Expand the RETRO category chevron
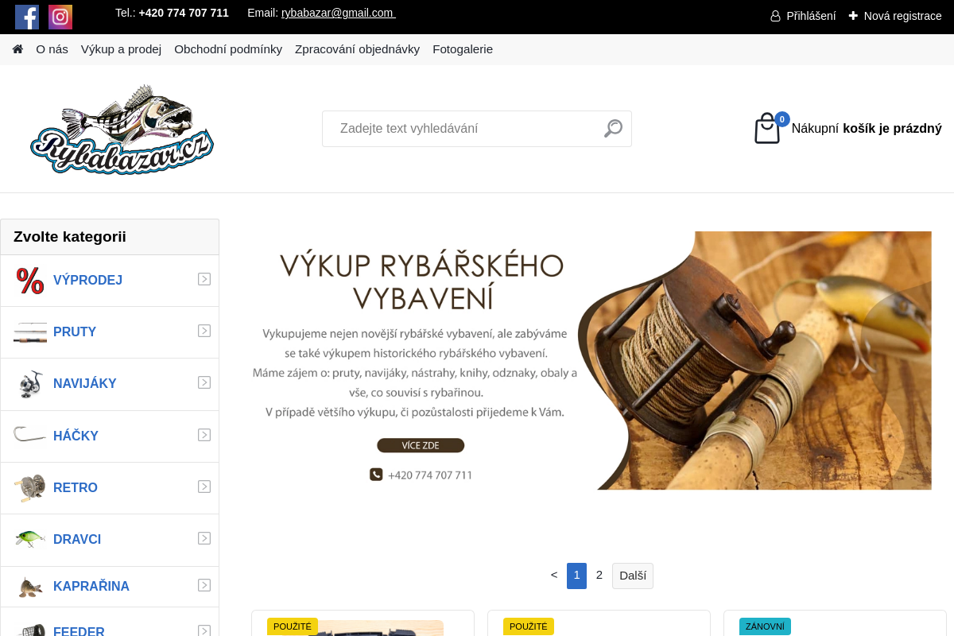This screenshot has height=636, width=954. point(204,486)
